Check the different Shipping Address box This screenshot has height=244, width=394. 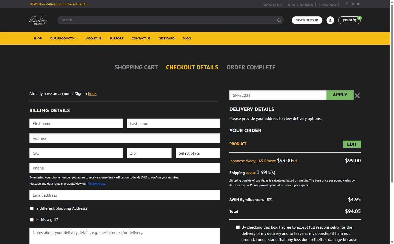point(32,208)
